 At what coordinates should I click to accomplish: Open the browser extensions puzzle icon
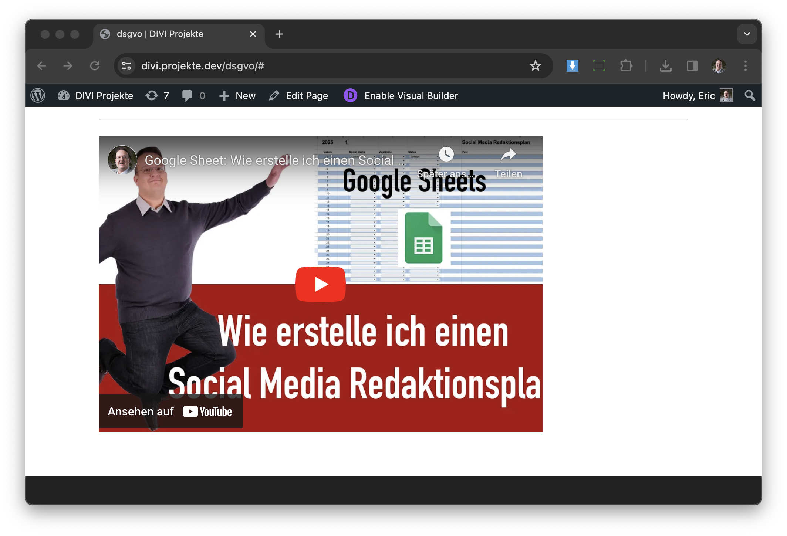(626, 66)
